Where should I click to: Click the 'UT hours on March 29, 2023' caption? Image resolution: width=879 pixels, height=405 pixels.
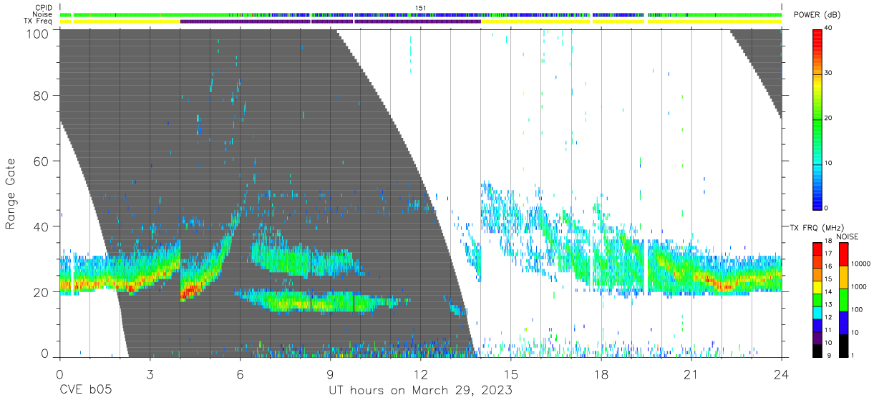click(x=420, y=390)
